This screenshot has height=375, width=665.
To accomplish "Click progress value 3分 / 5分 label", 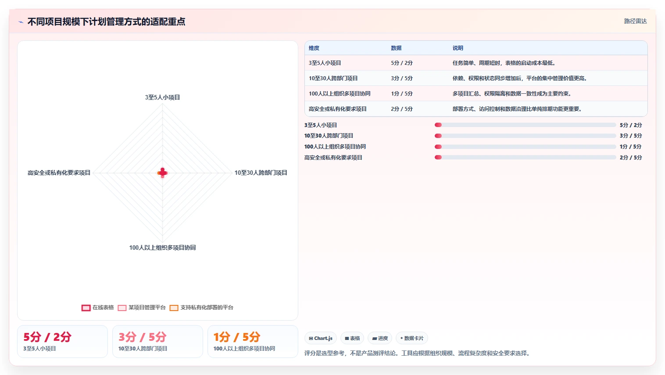I will (631, 136).
